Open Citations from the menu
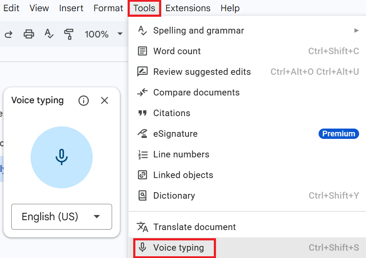 [x=247, y=113]
